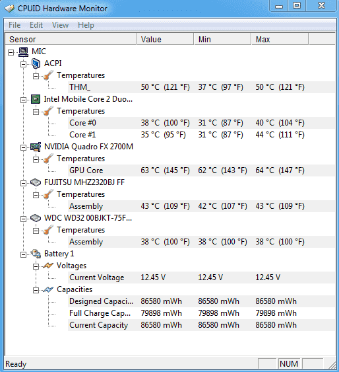339x372 pixels.
Task: Click Core #1 max value 44 °C (111 °F)
Action: (280, 135)
